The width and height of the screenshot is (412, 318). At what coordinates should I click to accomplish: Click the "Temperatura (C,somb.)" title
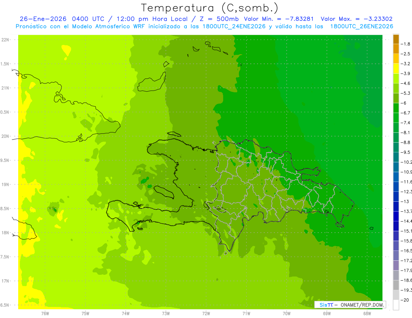[x=210, y=8]
